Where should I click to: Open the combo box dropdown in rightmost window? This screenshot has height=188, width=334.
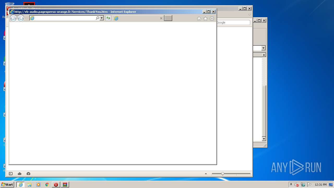(x=263, y=48)
